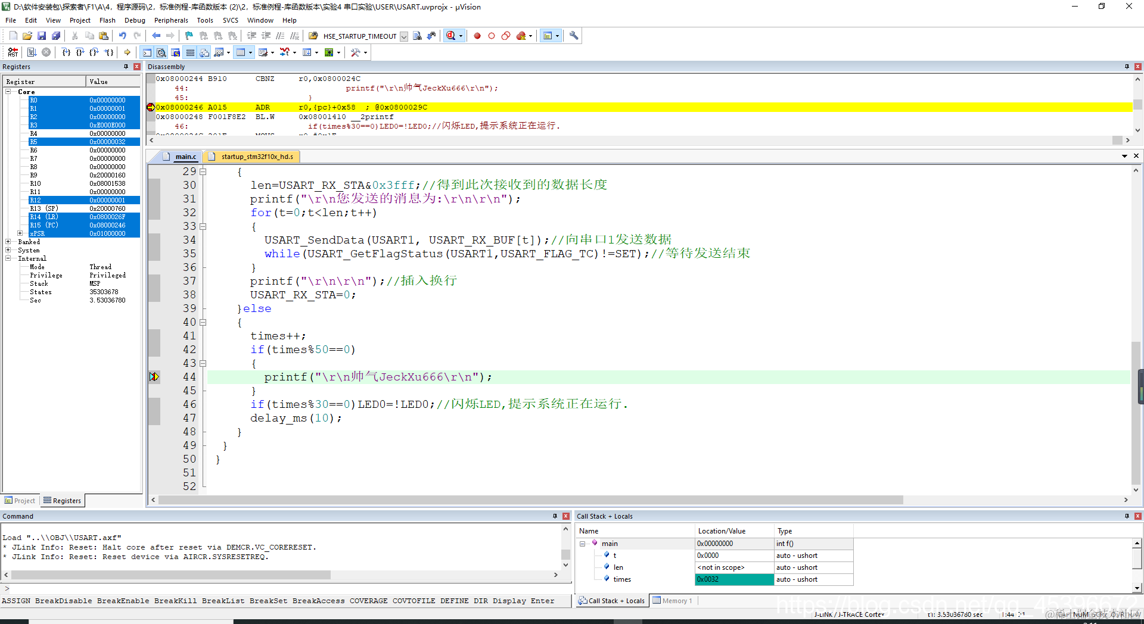Click the Insert bookmark flag icon
The image size is (1144, 624).
[x=189, y=36]
